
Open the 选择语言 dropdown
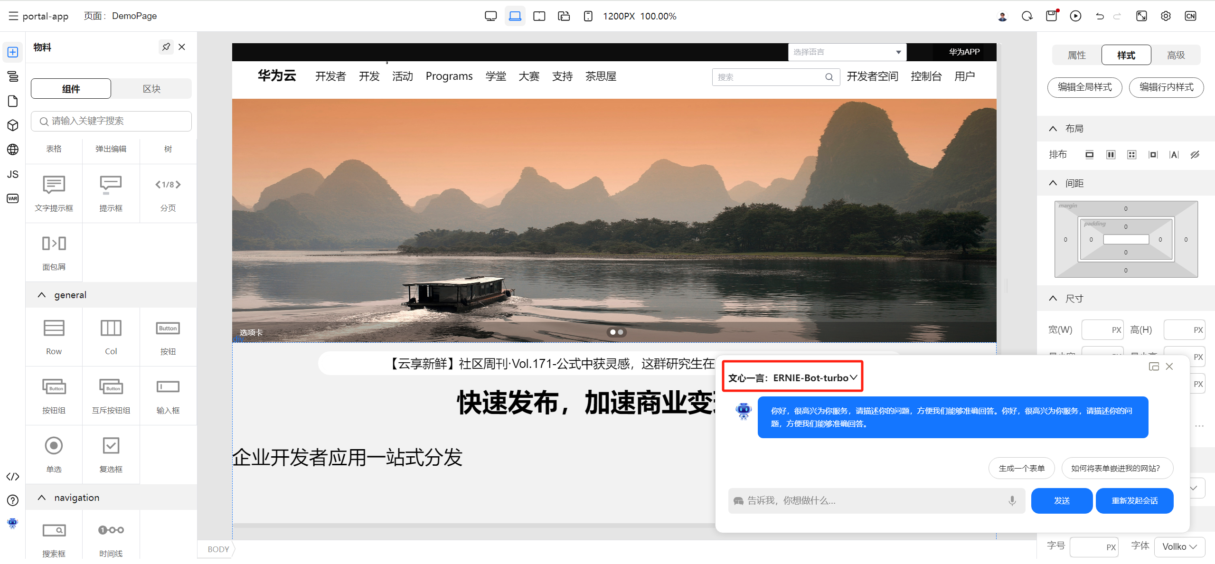tap(847, 52)
